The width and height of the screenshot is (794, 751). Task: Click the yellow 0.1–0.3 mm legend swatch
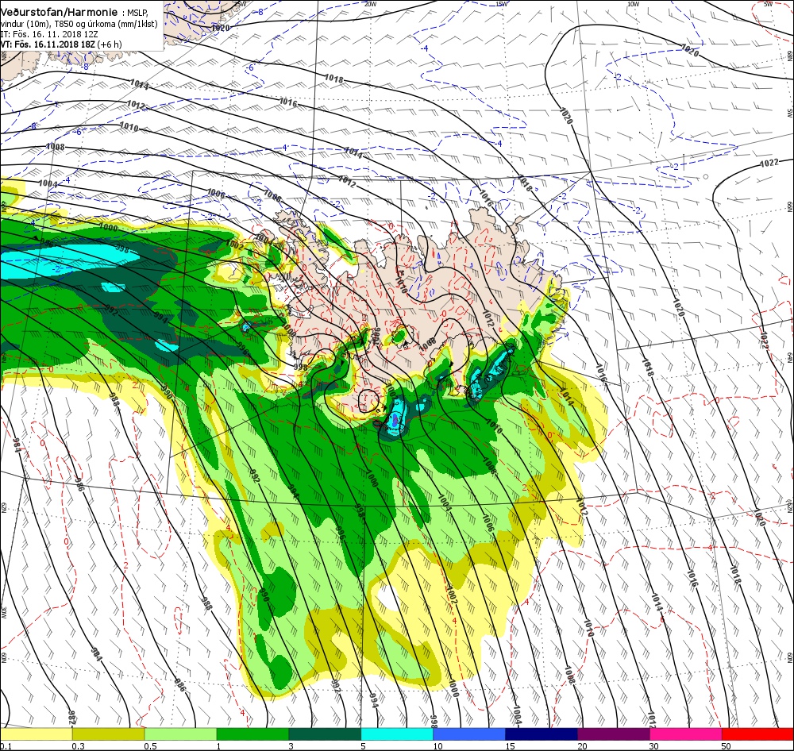coord(36,734)
